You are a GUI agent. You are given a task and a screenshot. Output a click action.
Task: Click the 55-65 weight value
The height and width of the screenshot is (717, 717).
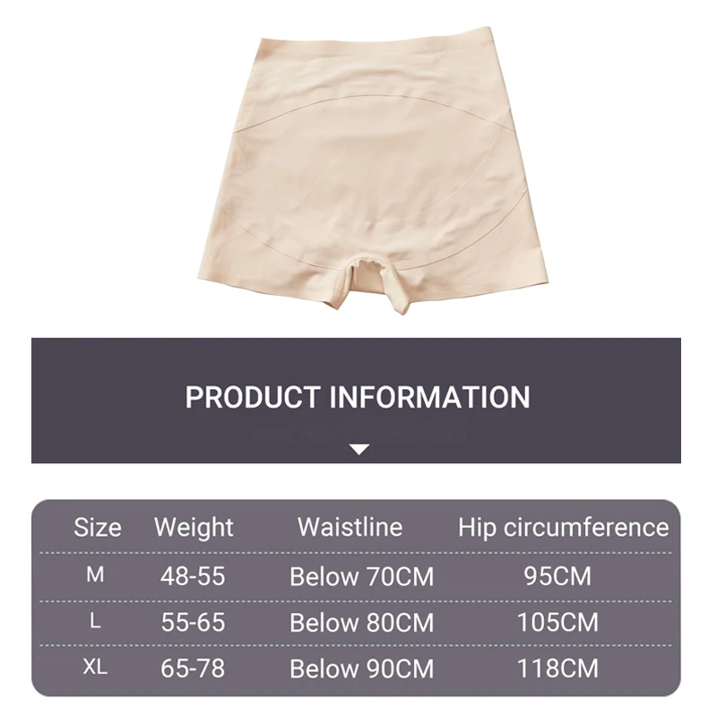tap(193, 622)
